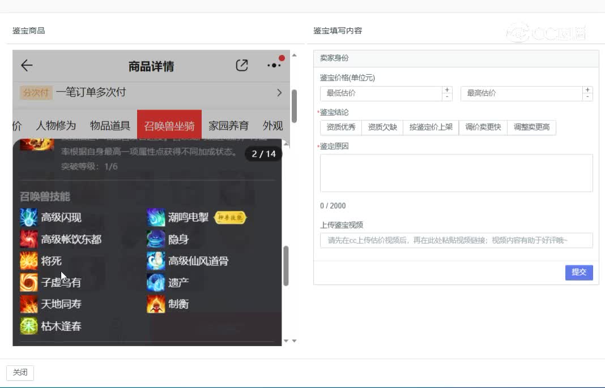The width and height of the screenshot is (605, 388).
Task: Click scroll-up arrow of product panel
Action: (x=294, y=55)
